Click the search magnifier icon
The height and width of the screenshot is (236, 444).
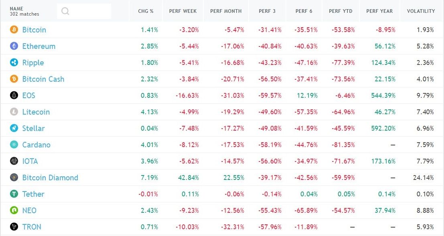tap(65, 11)
